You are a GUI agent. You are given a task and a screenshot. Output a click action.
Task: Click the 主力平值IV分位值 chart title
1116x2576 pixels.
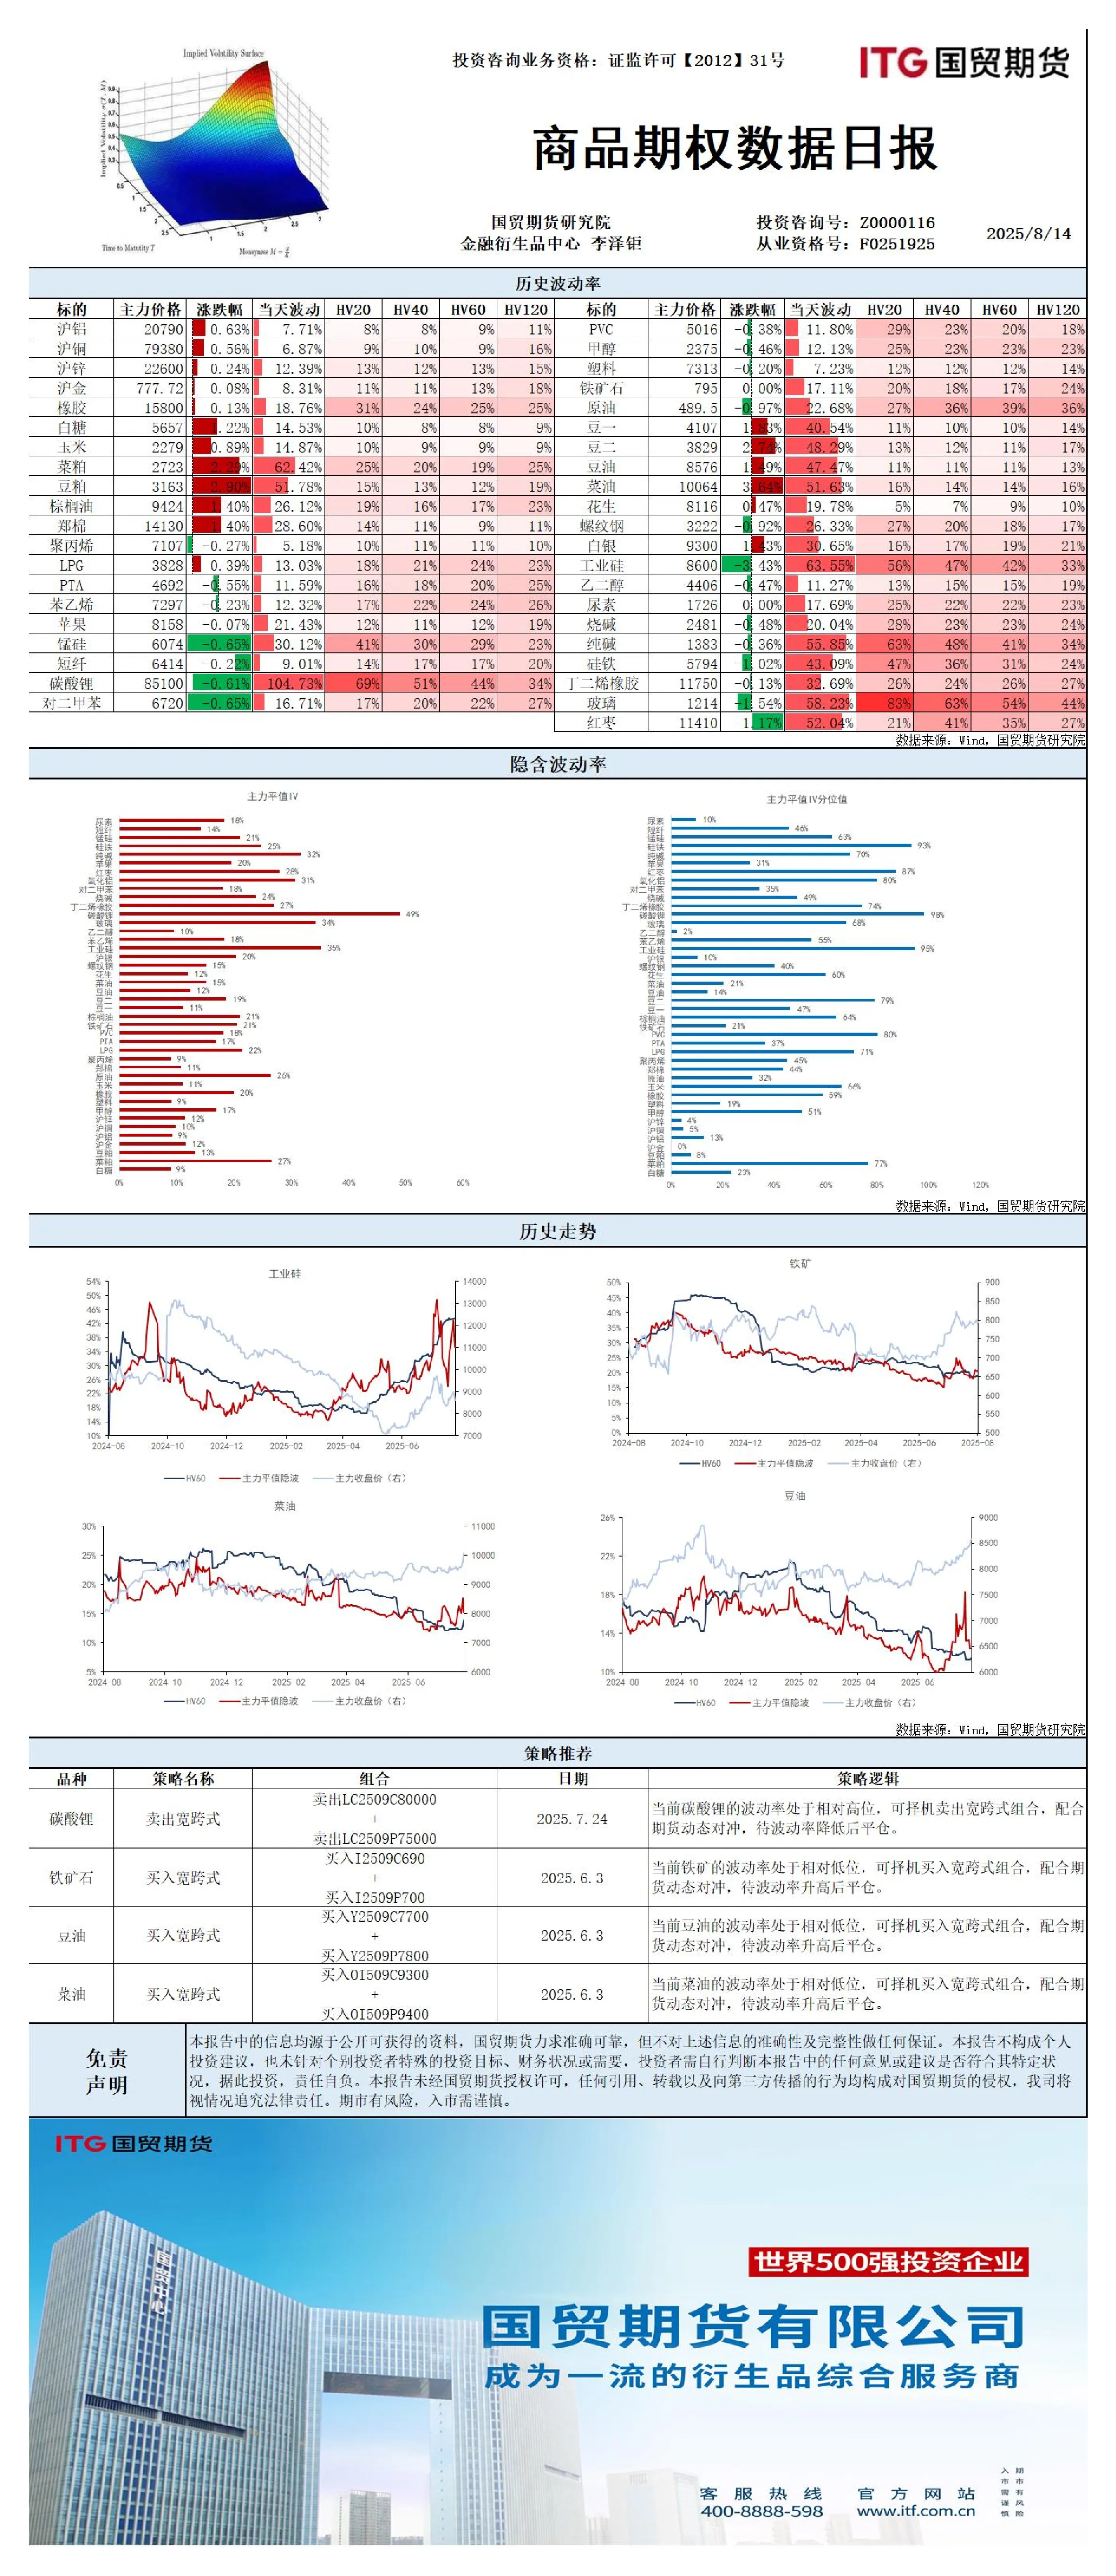(807, 799)
